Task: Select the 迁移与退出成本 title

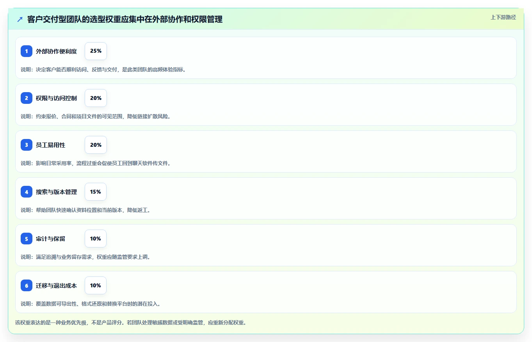Action: [x=56, y=285]
